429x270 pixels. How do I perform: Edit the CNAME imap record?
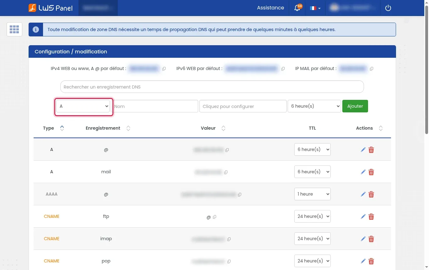[363, 239]
